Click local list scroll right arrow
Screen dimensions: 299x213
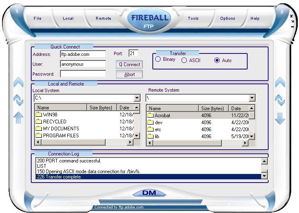130,142
